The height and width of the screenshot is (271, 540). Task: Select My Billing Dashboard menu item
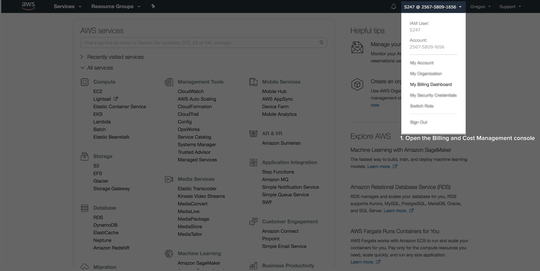tap(431, 84)
